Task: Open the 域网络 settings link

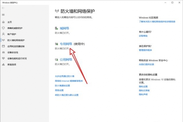Action: (64, 28)
